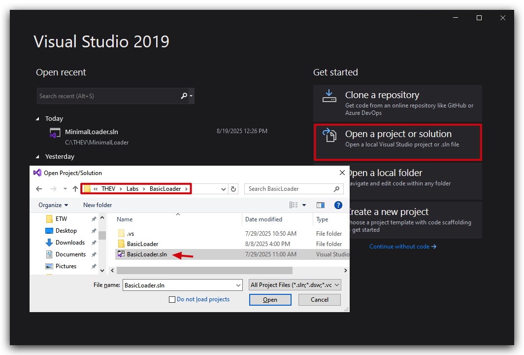Click the Labs breadcrumb in address bar
The image size is (524, 355).
pos(132,189)
